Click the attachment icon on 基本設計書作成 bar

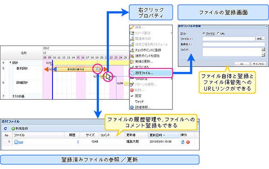tap(98, 69)
